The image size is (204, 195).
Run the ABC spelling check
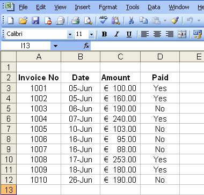103,20
